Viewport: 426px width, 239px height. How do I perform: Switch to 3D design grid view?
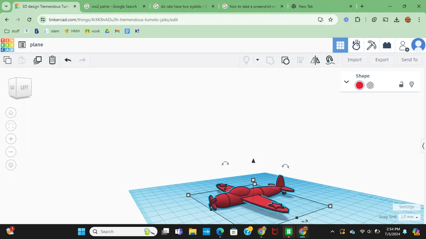coord(340,45)
